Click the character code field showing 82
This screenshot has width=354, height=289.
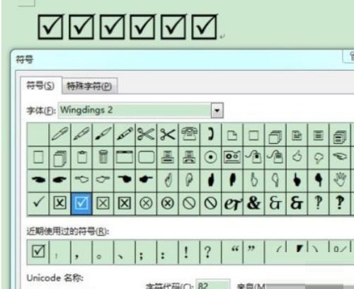[x=212, y=285]
